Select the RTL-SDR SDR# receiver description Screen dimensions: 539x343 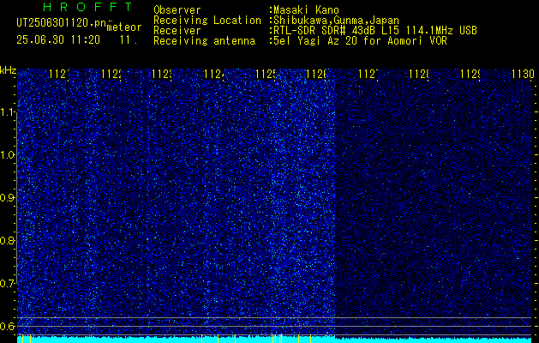coord(375,31)
